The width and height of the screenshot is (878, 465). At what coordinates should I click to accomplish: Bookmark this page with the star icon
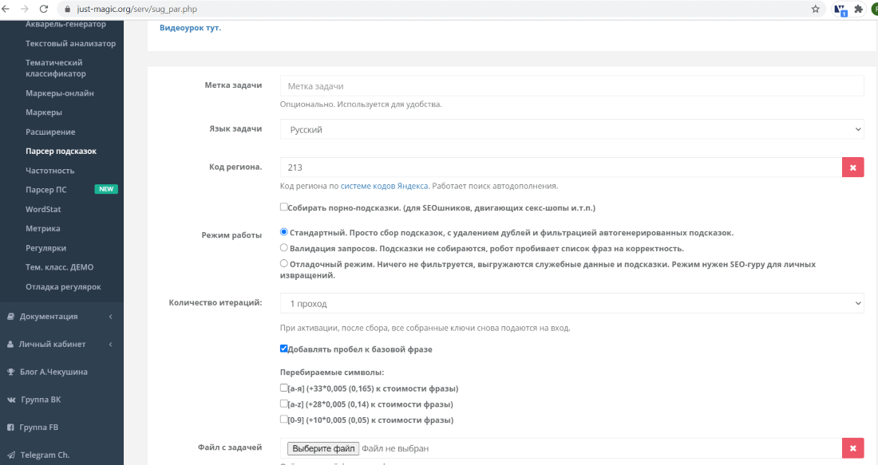pos(815,9)
